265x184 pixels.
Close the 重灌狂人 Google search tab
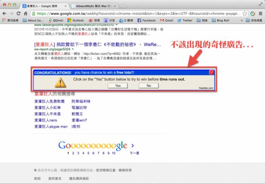point(65,6)
